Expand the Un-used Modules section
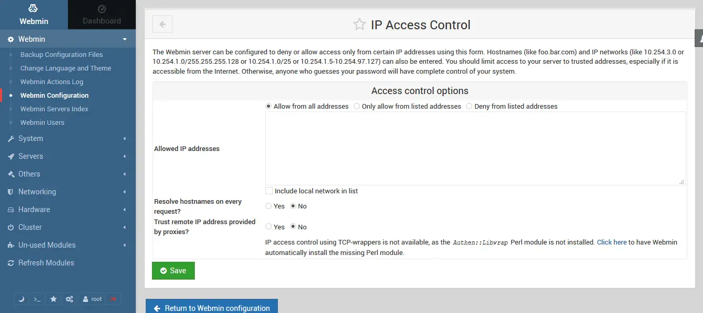This screenshot has height=313, width=703. click(x=68, y=245)
